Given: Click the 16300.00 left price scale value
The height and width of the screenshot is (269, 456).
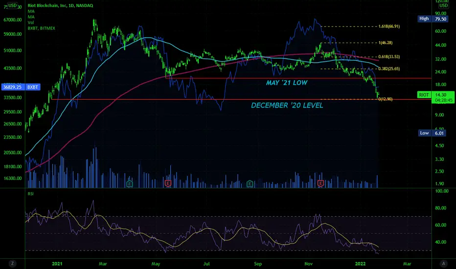Looking at the screenshot, I should tap(13, 178).
